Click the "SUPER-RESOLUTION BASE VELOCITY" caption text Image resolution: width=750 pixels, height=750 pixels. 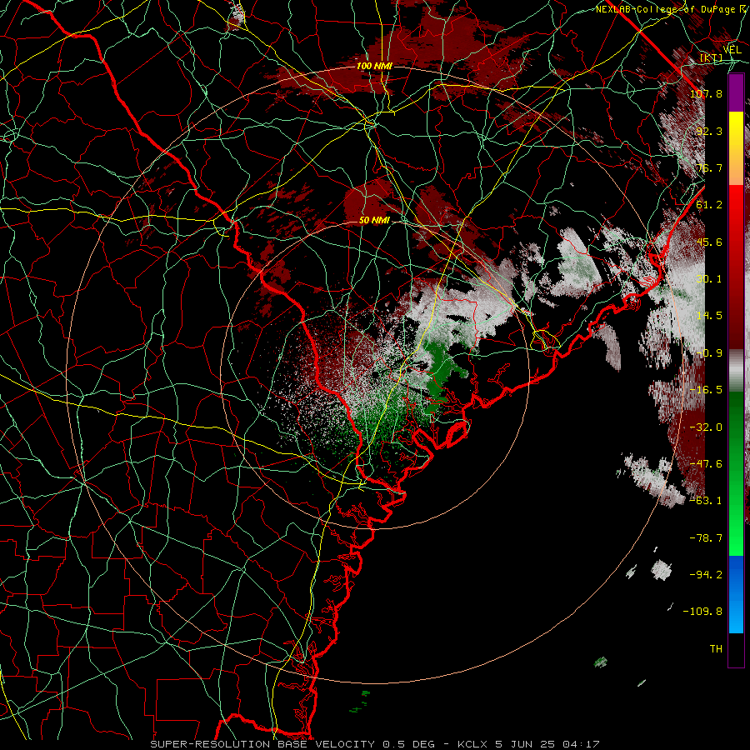264,744
